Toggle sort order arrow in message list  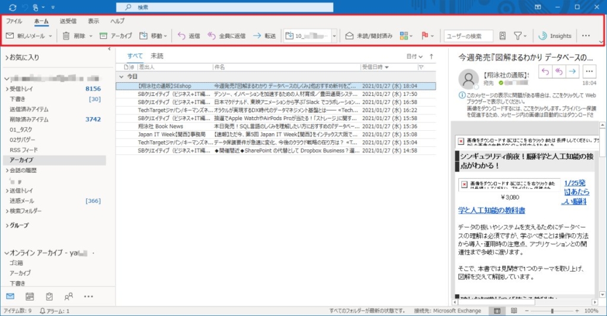[x=432, y=56]
